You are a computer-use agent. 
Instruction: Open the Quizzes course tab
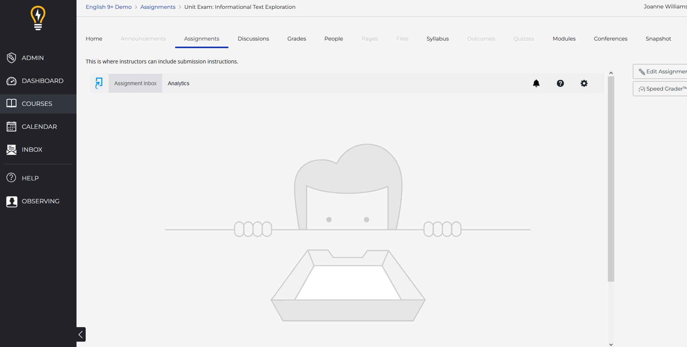tap(524, 39)
